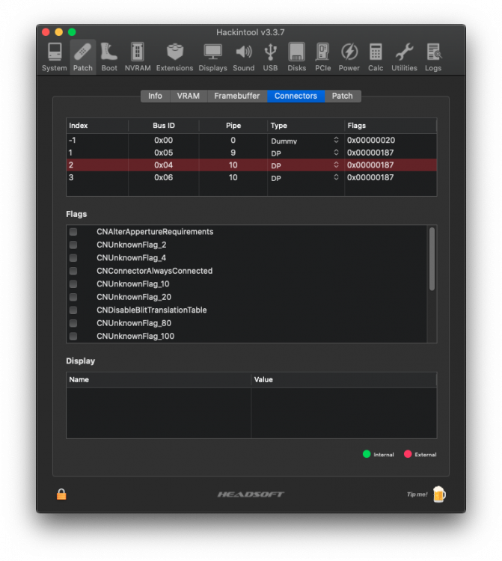Click the connectors table Flags column header
The width and height of the screenshot is (502, 561).
391,126
